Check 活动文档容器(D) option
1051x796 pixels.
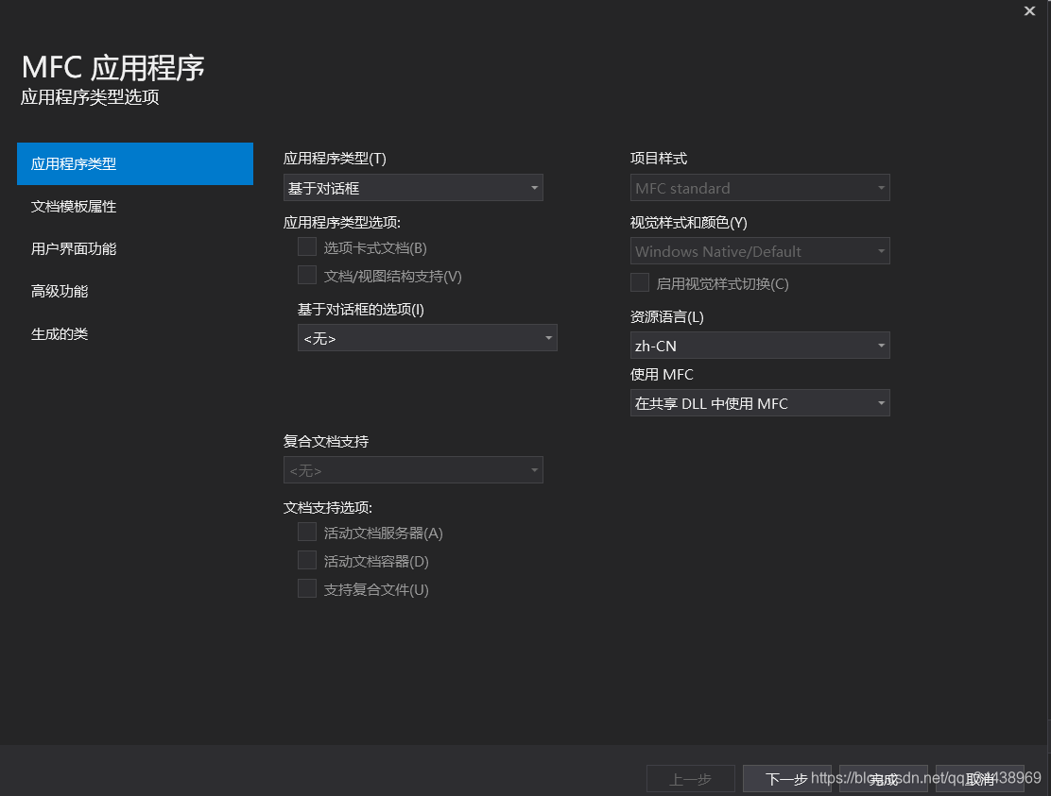pyautogui.click(x=307, y=560)
